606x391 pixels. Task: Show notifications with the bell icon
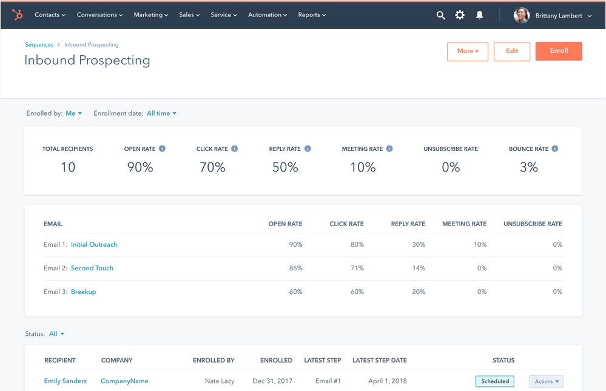pos(479,15)
